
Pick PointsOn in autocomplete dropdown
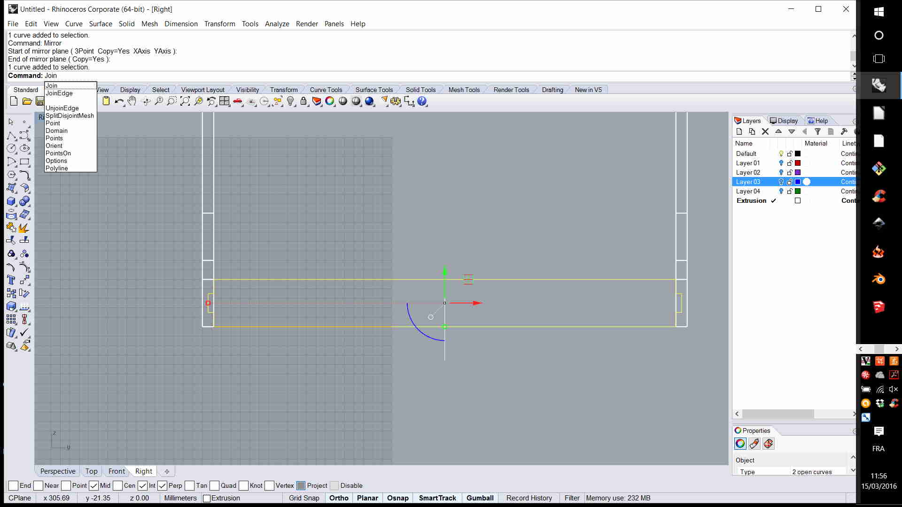pyautogui.click(x=58, y=154)
